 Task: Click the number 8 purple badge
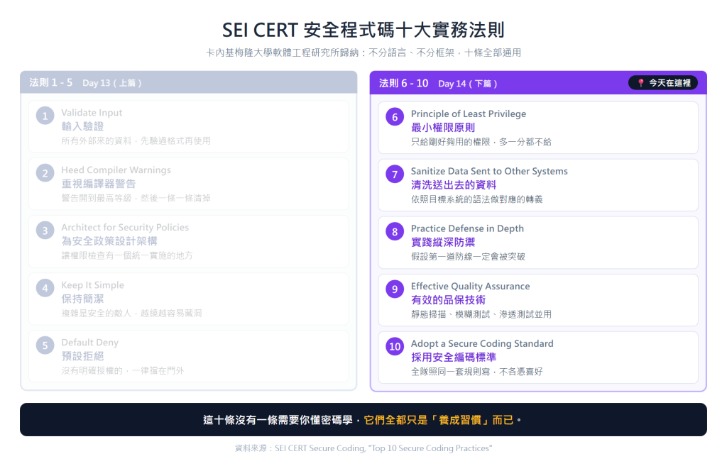pos(395,231)
